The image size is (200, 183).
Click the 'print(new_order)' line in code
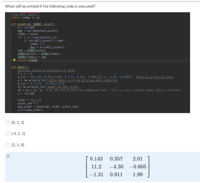click(30, 110)
